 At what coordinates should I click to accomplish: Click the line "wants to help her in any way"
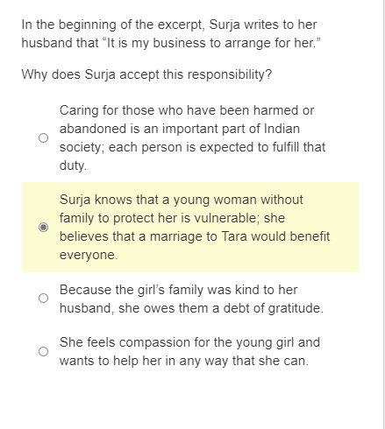[184, 361]
